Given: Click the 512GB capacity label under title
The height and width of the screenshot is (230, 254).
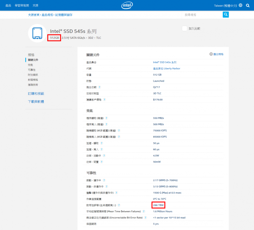Looking at the screenshot, I should pos(54,38).
